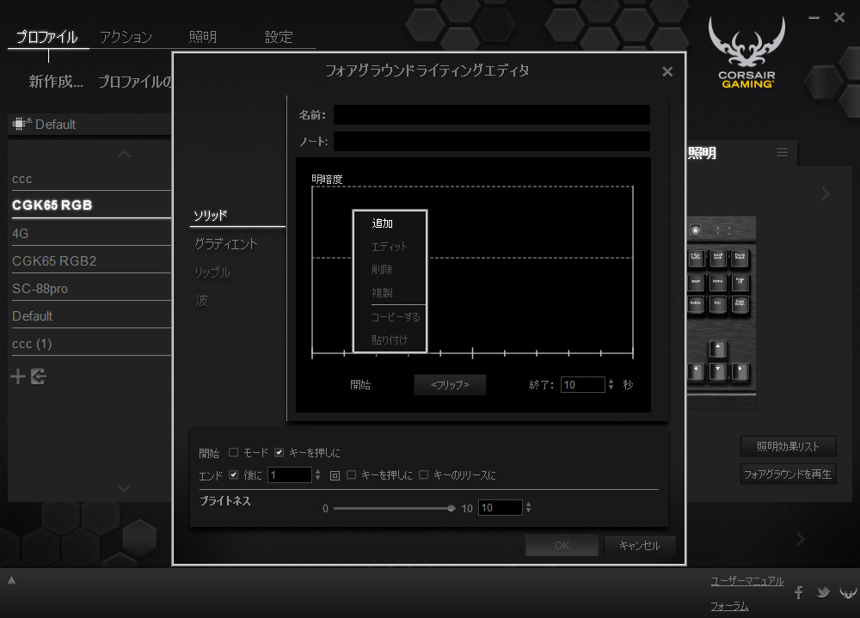Open the Twitter bird icon link

pyautogui.click(x=823, y=592)
